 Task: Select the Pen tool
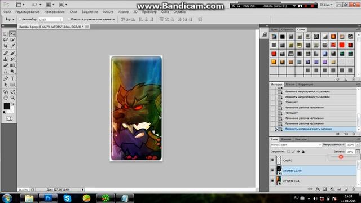[6, 79]
